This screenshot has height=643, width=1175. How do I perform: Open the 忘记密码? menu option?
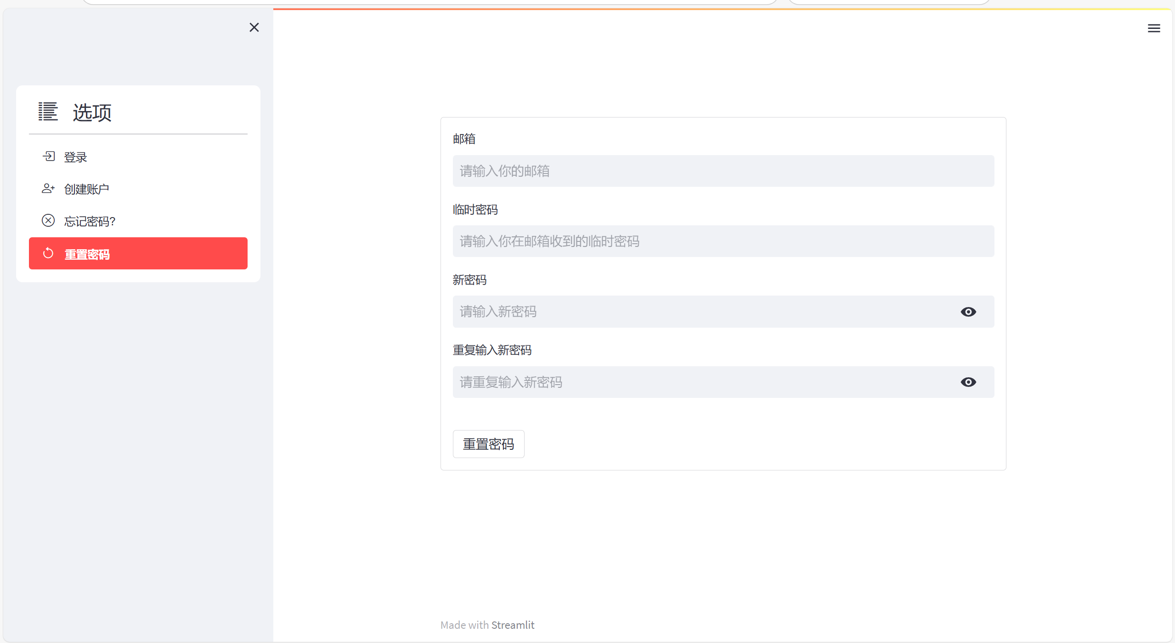coord(90,221)
